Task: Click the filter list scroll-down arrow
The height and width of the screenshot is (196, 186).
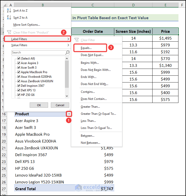Action: [67, 96]
